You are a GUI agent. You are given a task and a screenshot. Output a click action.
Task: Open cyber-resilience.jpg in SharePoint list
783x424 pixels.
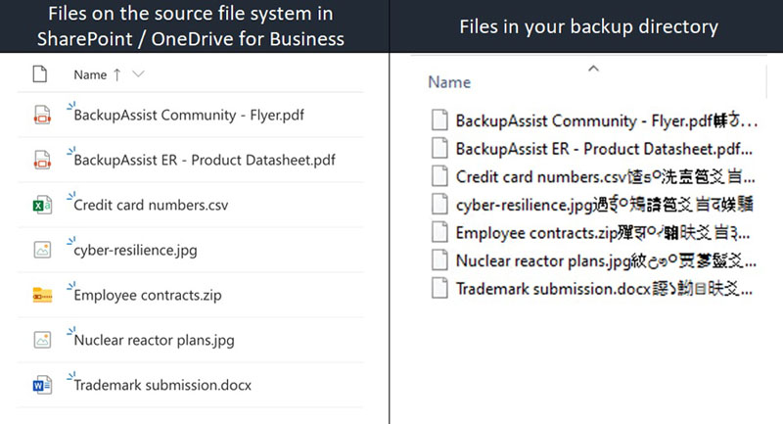click(135, 251)
